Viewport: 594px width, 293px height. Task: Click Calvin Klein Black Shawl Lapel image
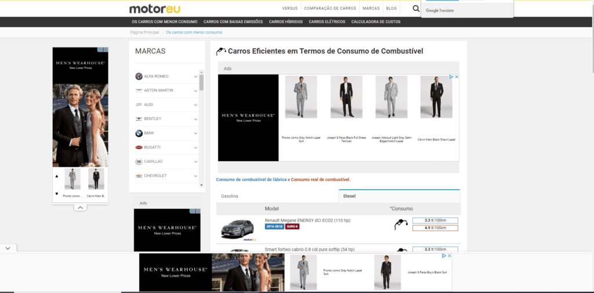tap(436, 97)
